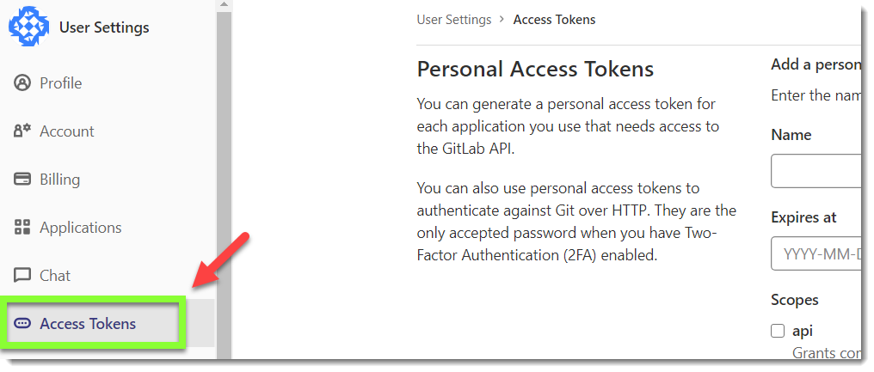Viewport: 874px width, 372px height.
Task: Enable the api scope checkbox
Action: tap(778, 331)
